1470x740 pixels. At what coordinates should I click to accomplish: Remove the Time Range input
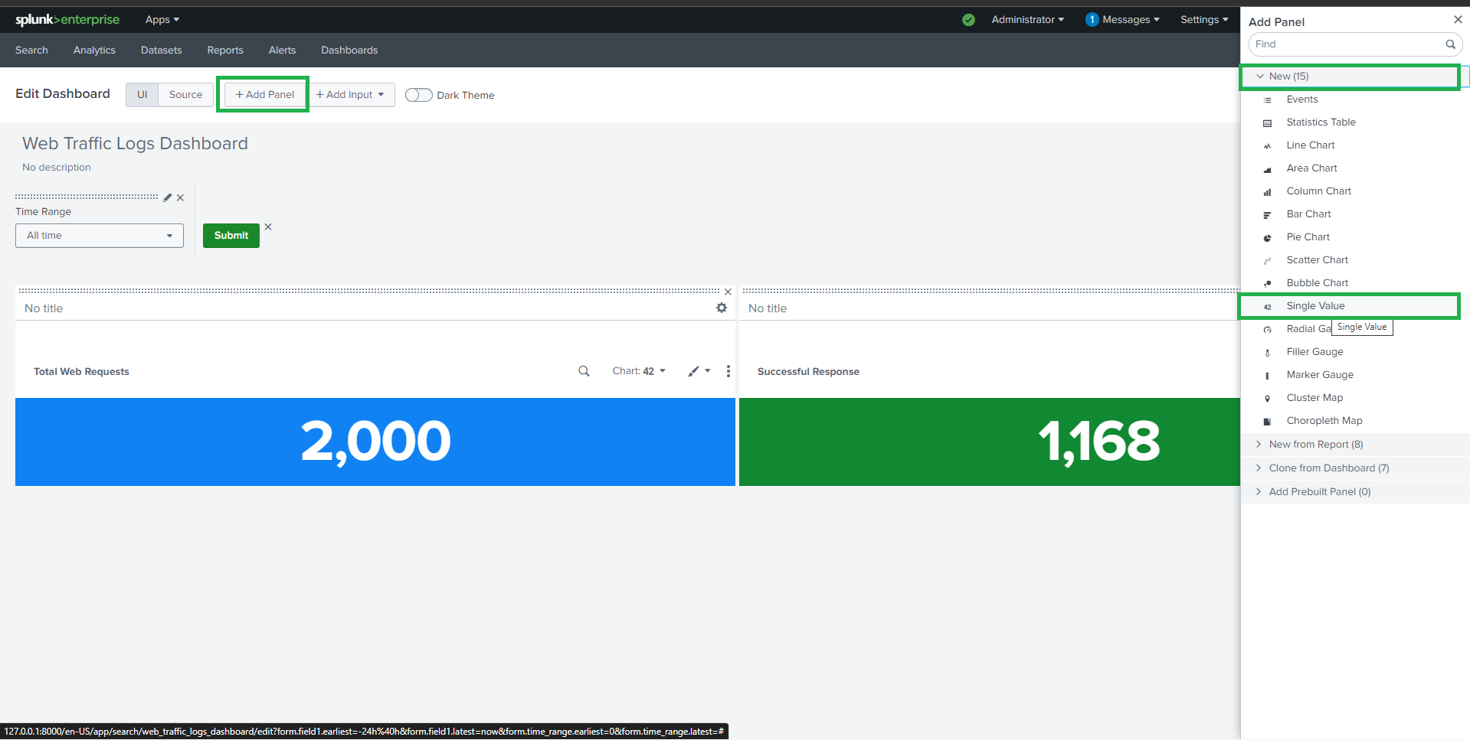pyautogui.click(x=180, y=197)
